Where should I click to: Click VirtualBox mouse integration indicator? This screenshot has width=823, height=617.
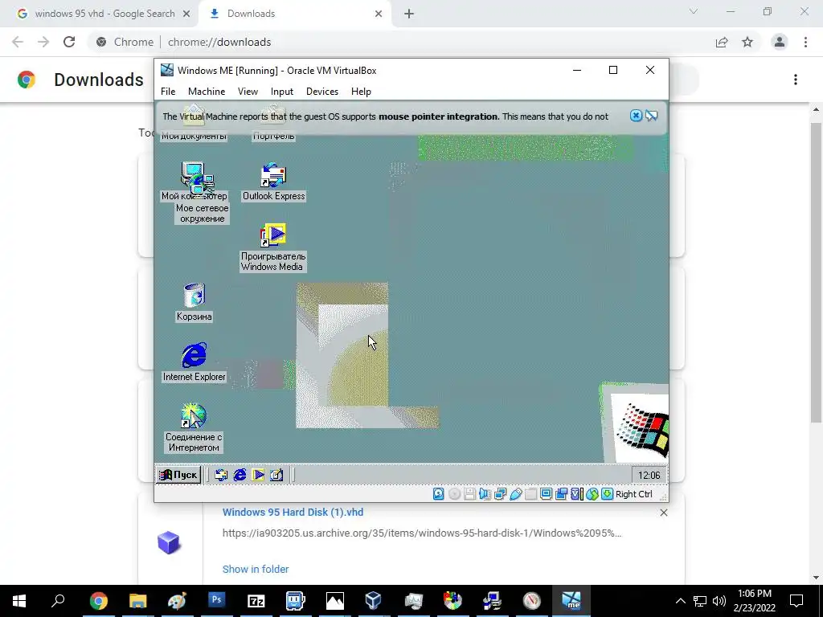pyautogui.click(x=592, y=494)
